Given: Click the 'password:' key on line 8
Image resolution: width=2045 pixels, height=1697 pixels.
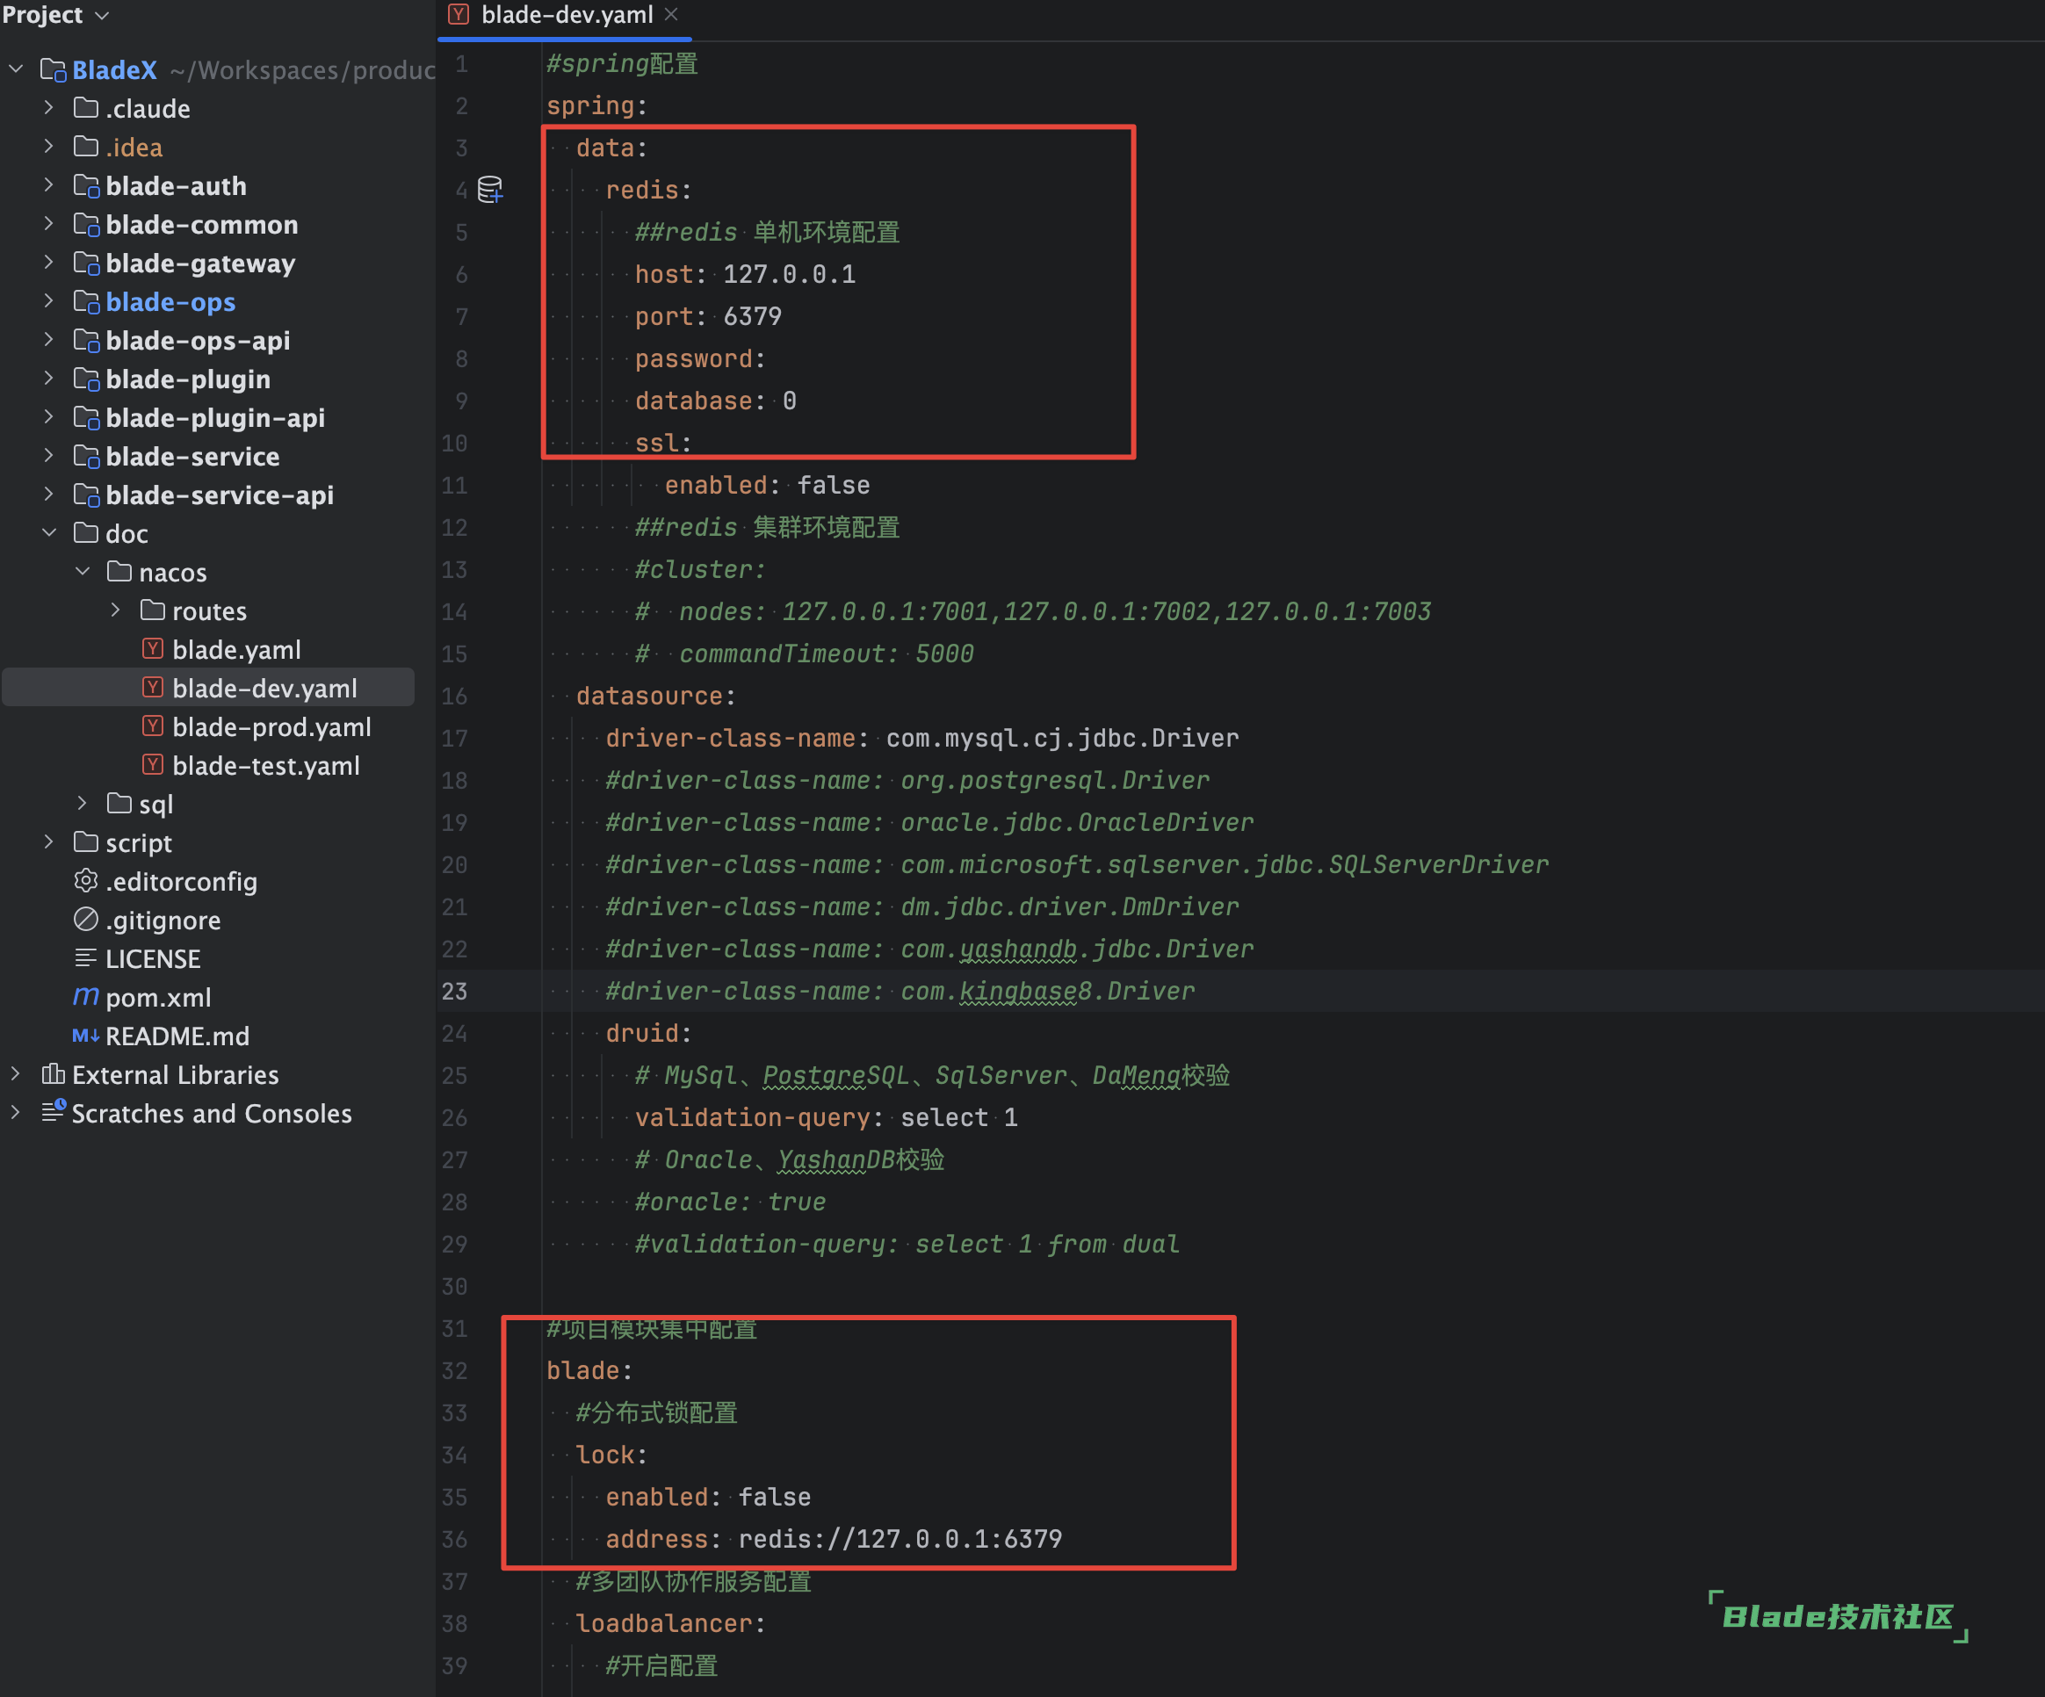Looking at the screenshot, I should 700,359.
